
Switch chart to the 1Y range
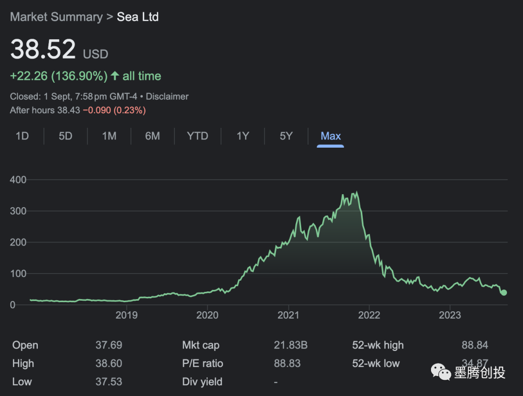click(x=243, y=136)
